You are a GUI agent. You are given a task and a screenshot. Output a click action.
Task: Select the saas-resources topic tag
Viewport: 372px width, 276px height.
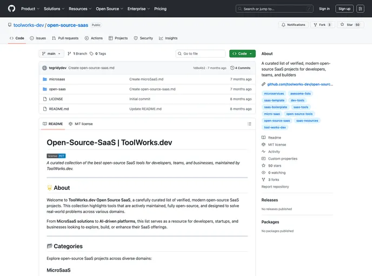pos(307,121)
